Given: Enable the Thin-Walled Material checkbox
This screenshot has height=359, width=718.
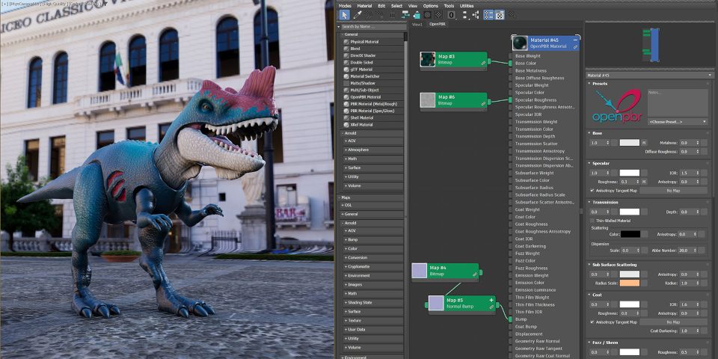Looking at the screenshot, I should pyautogui.click(x=592, y=221).
